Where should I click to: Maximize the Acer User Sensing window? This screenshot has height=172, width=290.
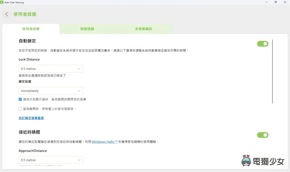point(275,2)
